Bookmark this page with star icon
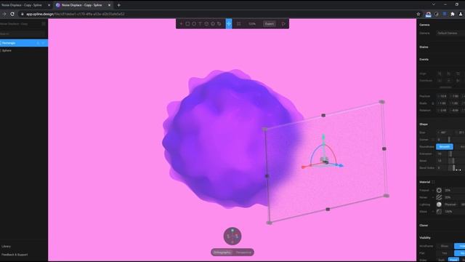The image size is (465, 262). 418,14
